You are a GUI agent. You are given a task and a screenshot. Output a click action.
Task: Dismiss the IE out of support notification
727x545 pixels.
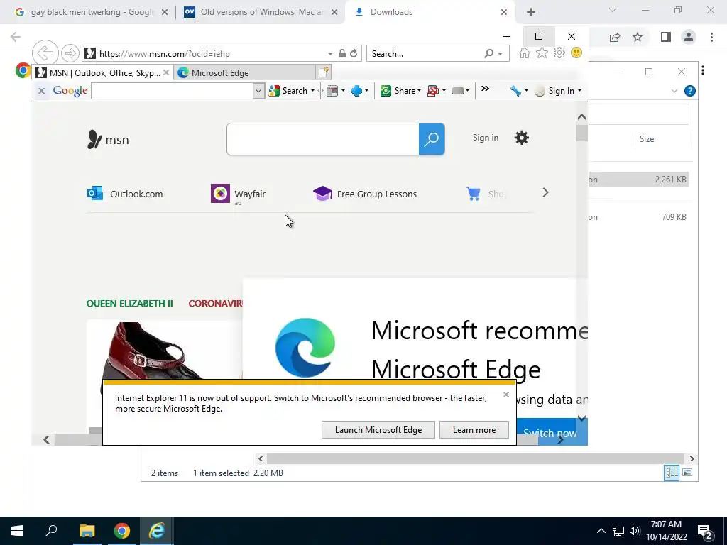[505, 395]
